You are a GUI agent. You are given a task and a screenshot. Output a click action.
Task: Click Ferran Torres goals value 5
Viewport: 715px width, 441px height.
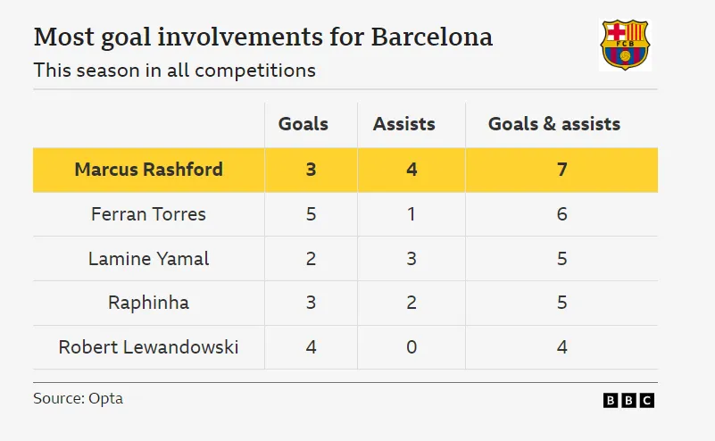311,214
